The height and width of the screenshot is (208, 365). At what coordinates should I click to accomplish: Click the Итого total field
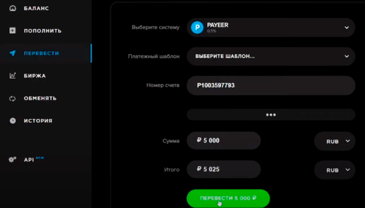223,169
